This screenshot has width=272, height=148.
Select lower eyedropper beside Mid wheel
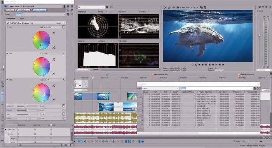[54, 74]
